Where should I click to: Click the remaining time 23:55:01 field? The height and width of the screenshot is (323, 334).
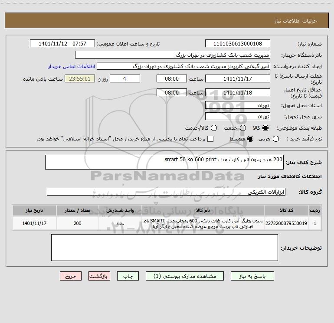click(80, 78)
